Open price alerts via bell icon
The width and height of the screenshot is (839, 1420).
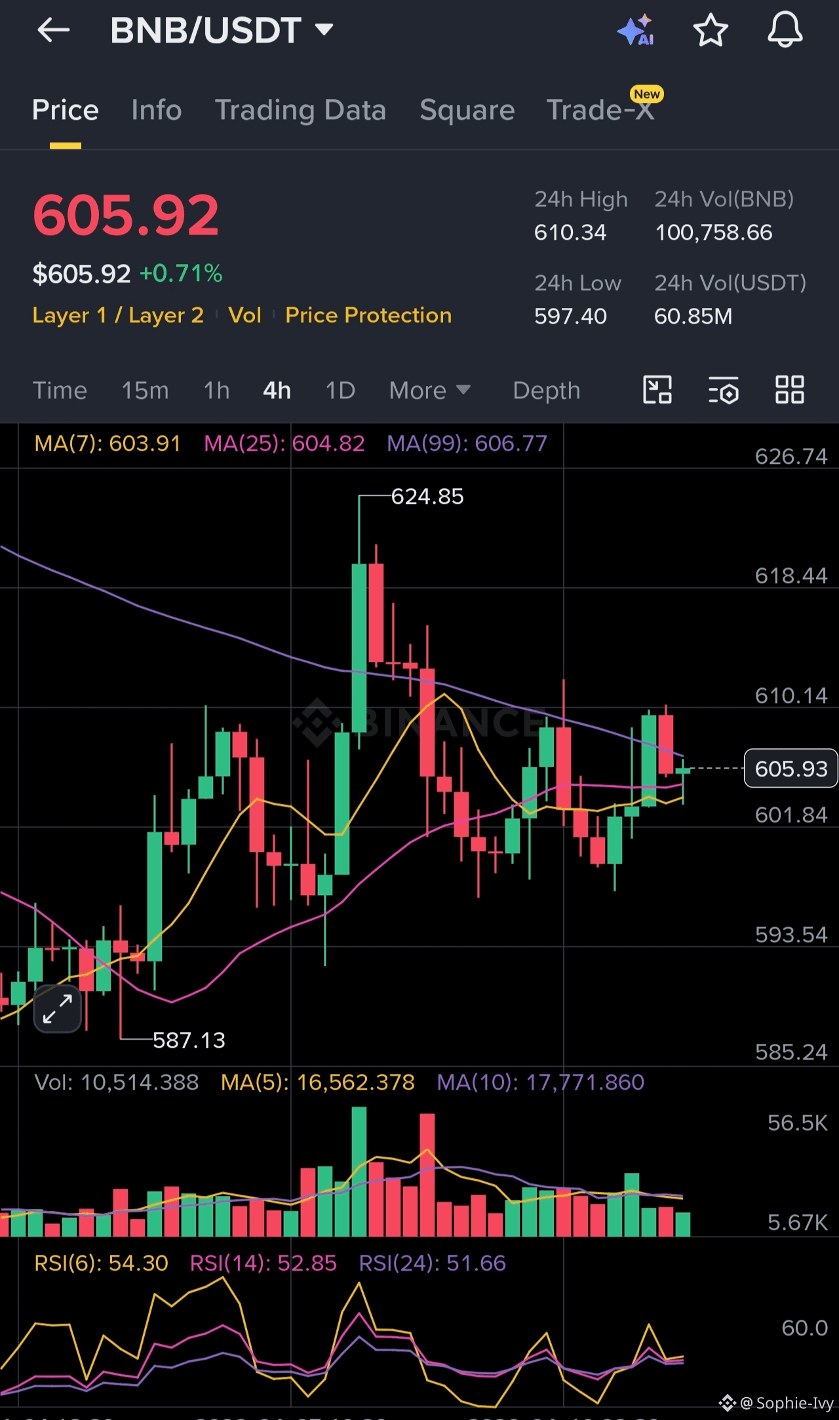click(785, 30)
